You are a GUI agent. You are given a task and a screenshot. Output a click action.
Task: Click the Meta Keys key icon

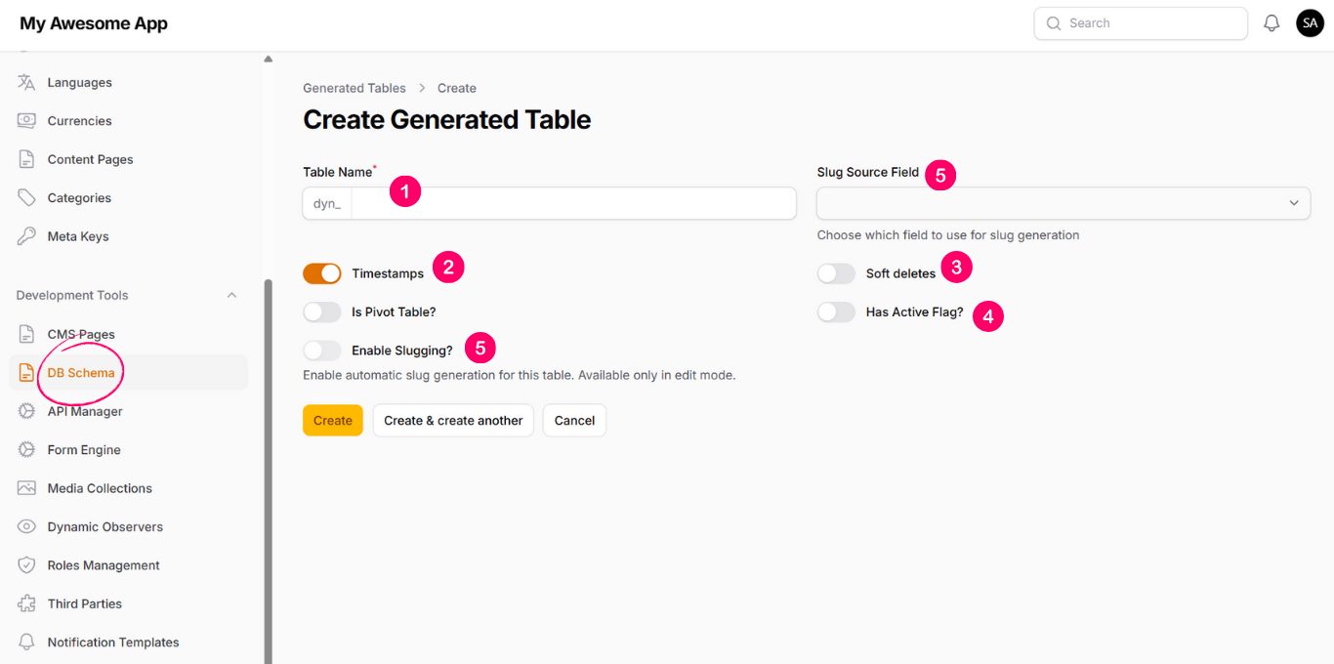tap(26, 236)
